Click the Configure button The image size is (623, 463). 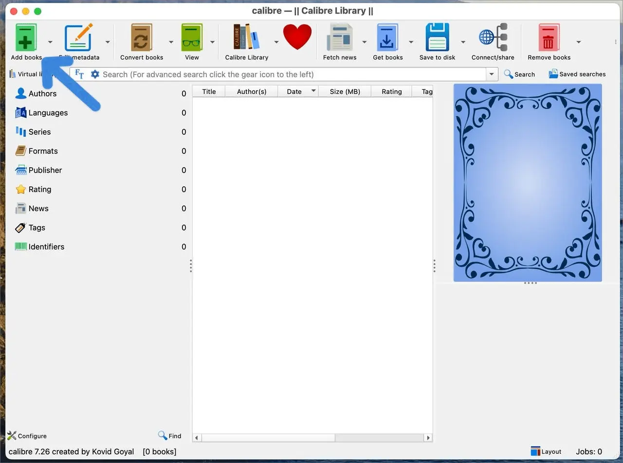click(27, 436)
